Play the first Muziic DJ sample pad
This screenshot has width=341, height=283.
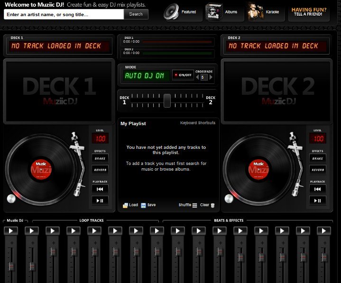(x=11, y=231)
